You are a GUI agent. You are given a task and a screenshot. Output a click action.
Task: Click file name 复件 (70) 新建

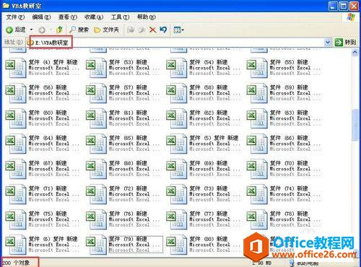[x=289, y=163]
